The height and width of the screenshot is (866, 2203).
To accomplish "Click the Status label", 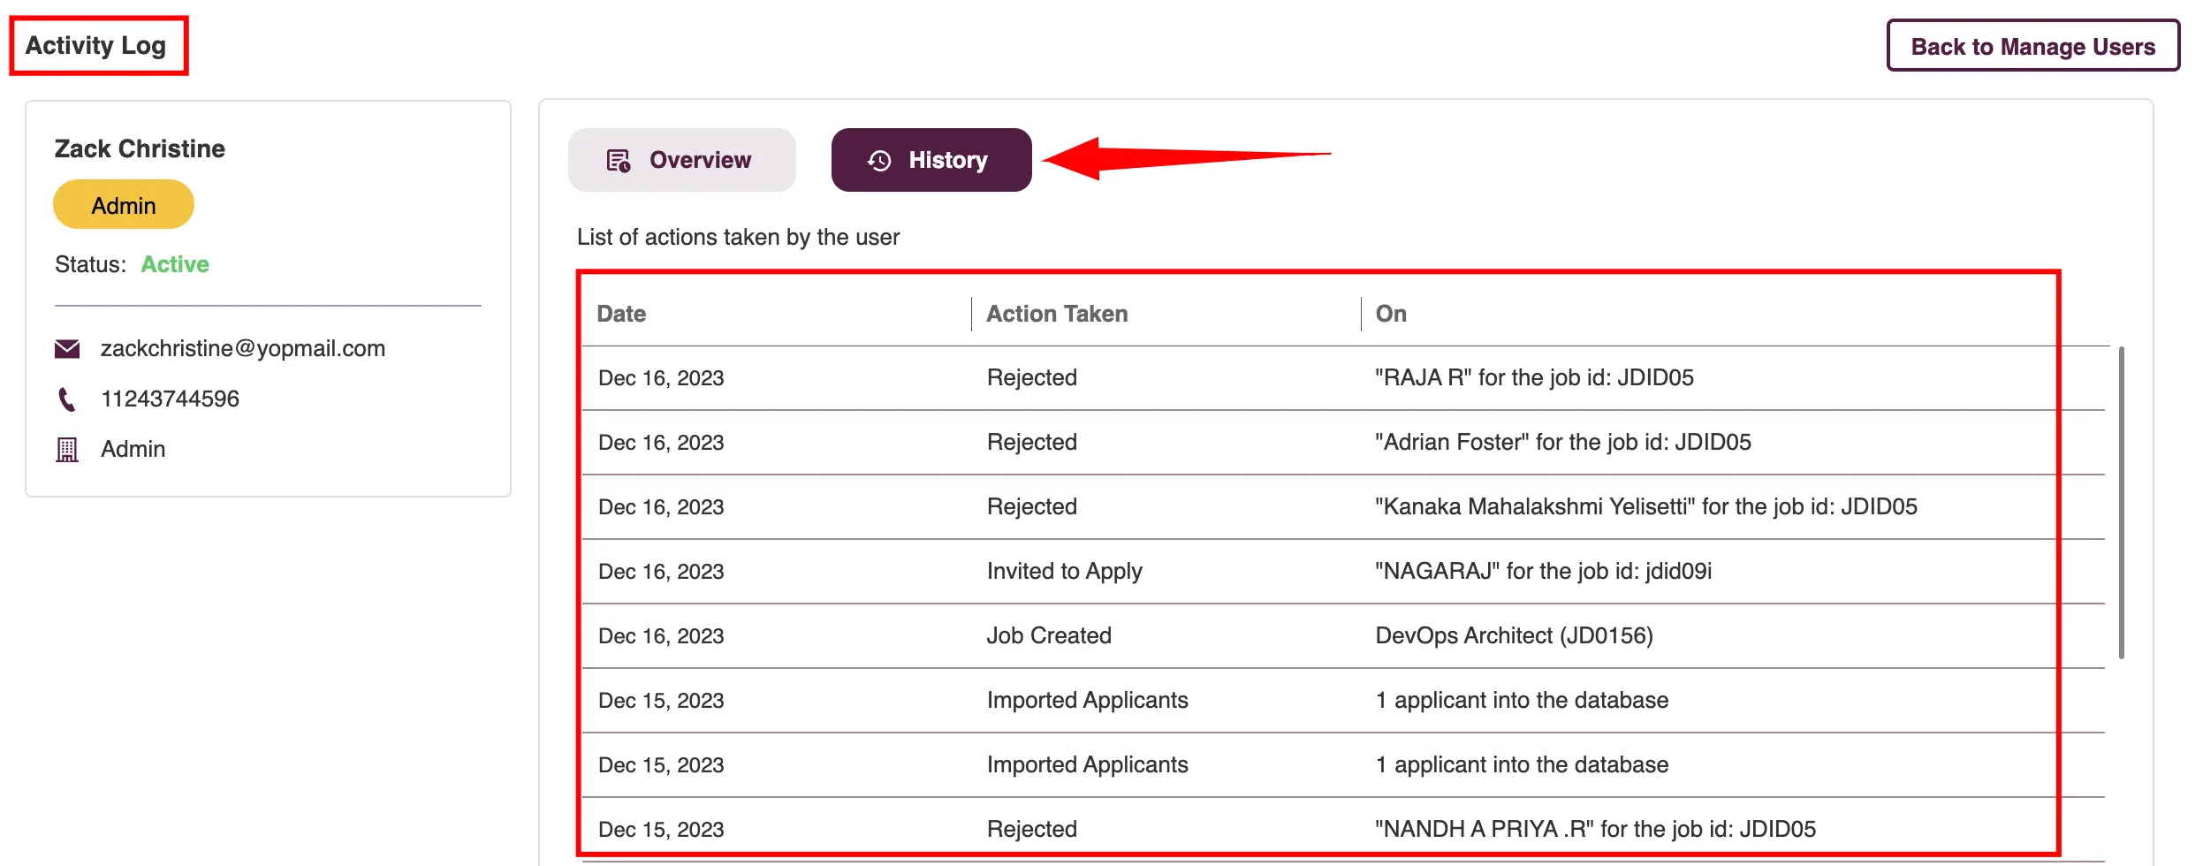I will (x=90, y=264).
